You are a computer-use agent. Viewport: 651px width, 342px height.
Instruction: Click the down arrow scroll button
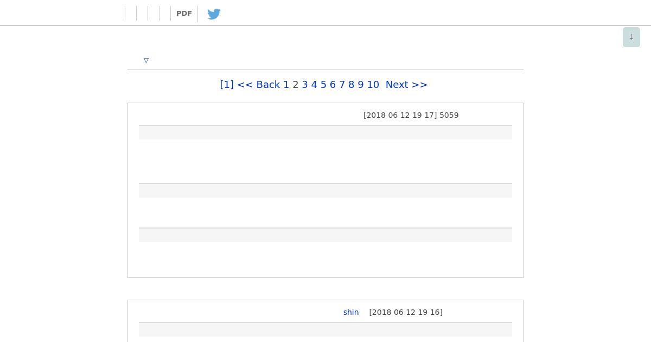coord(631,37)
